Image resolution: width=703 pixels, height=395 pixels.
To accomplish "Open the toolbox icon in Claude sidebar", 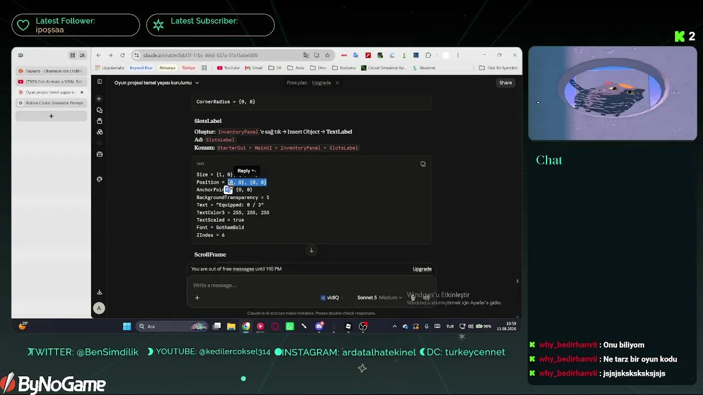I will click(x=99, y=154).
